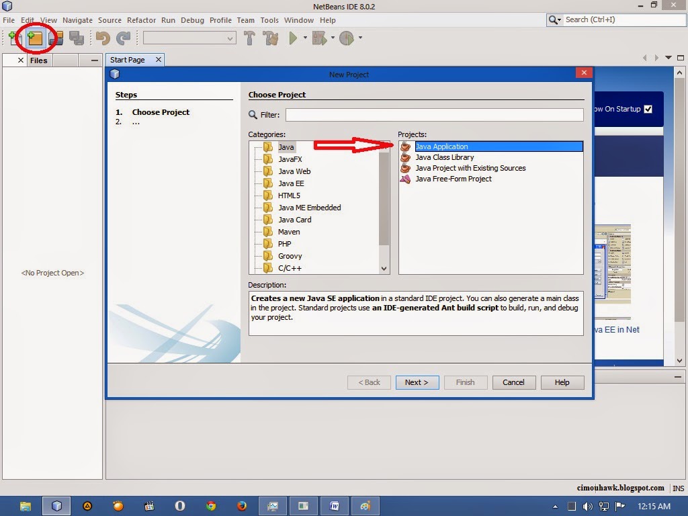Switch to the Files tab
The width and height of the screenshot is (688, 516).
coord(38,60)
